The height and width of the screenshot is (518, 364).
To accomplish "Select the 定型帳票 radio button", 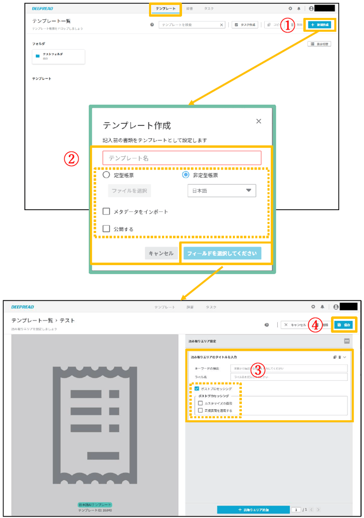I will (106, 175).
